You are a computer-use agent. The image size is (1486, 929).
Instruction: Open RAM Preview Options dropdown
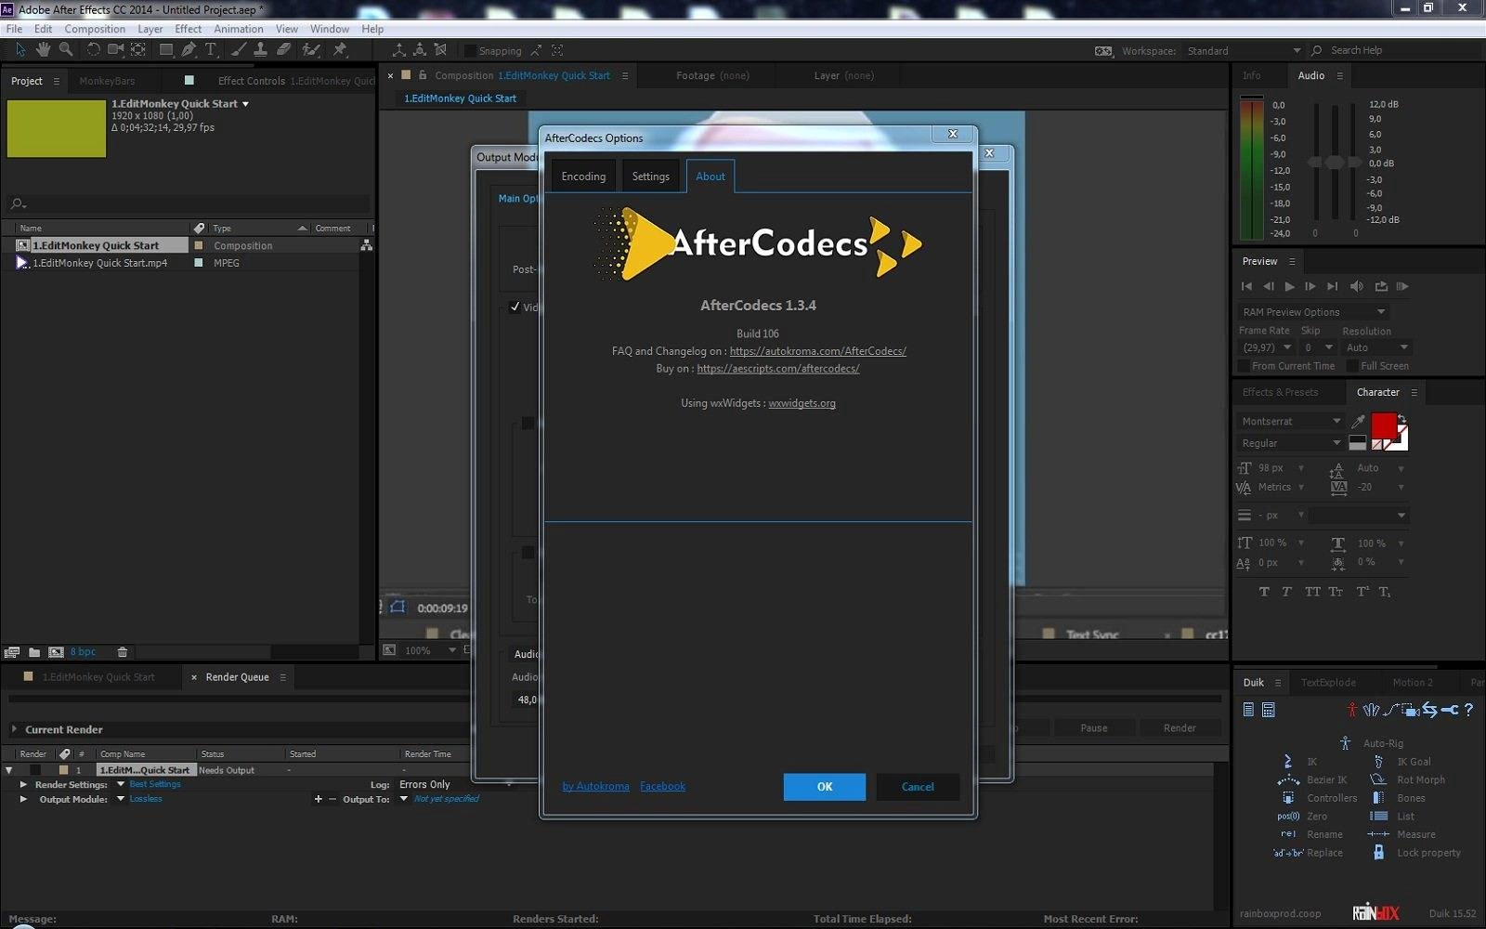pyautogui.click(x=1313, y=312)
